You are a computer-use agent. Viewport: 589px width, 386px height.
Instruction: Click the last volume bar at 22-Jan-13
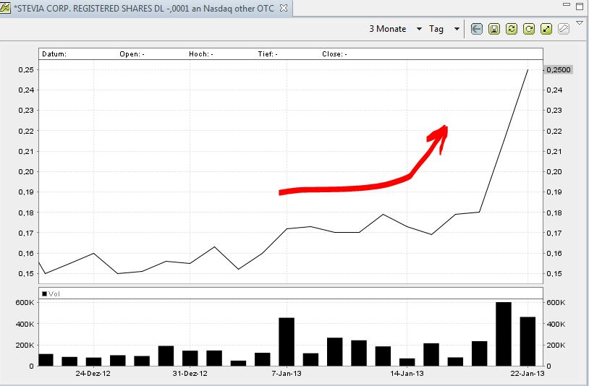tap(527, 341)
